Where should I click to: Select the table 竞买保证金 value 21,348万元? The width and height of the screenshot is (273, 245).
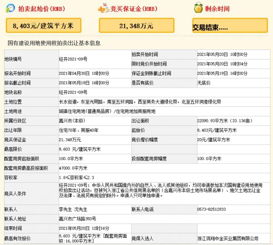pos(70,140)
